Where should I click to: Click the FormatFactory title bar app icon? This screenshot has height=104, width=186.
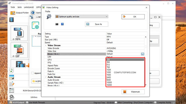(x=10, y=3)
